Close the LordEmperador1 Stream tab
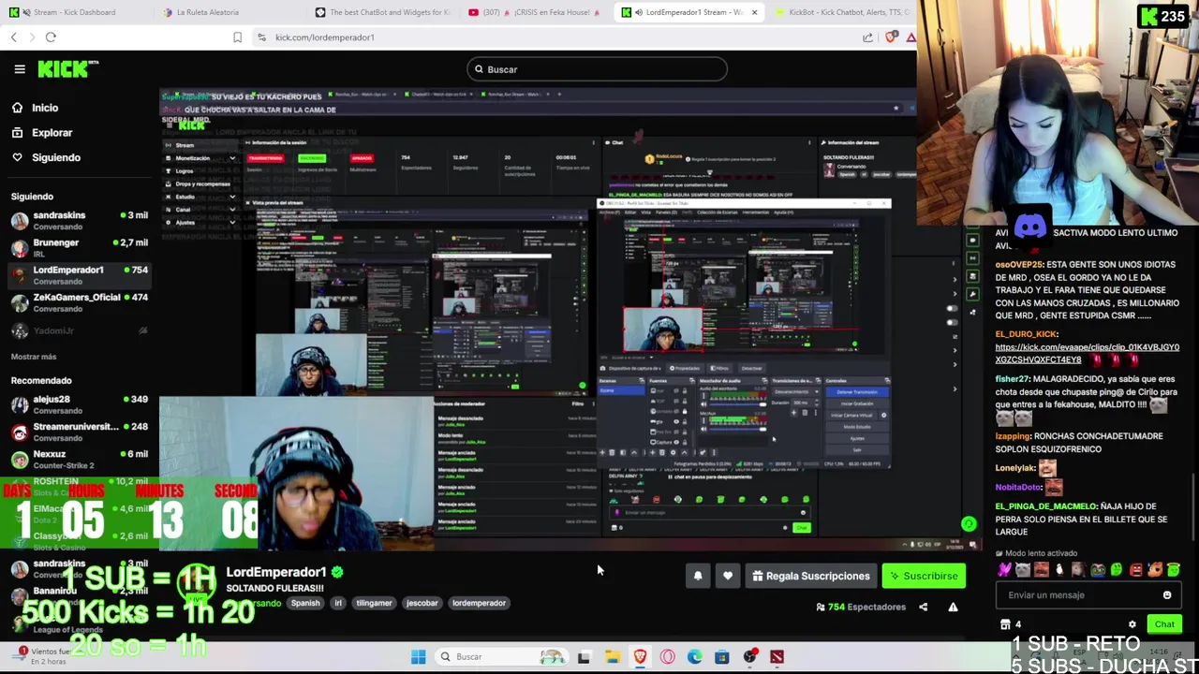Image resolution: width=1199 pixels, height=674 pixels. point(754,12)
